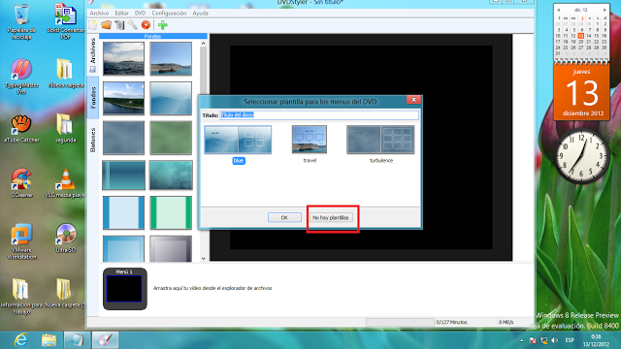
Task: Click the OK button in the dialog
Action: point(284,217)
